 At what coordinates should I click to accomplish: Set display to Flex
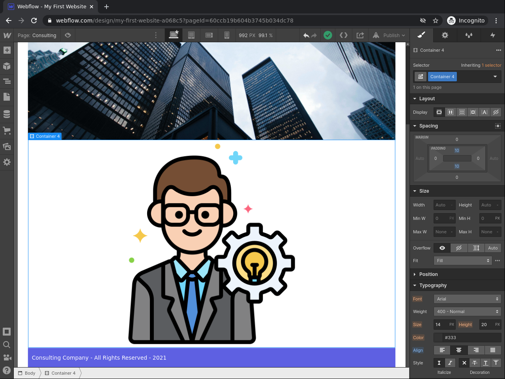451,112
